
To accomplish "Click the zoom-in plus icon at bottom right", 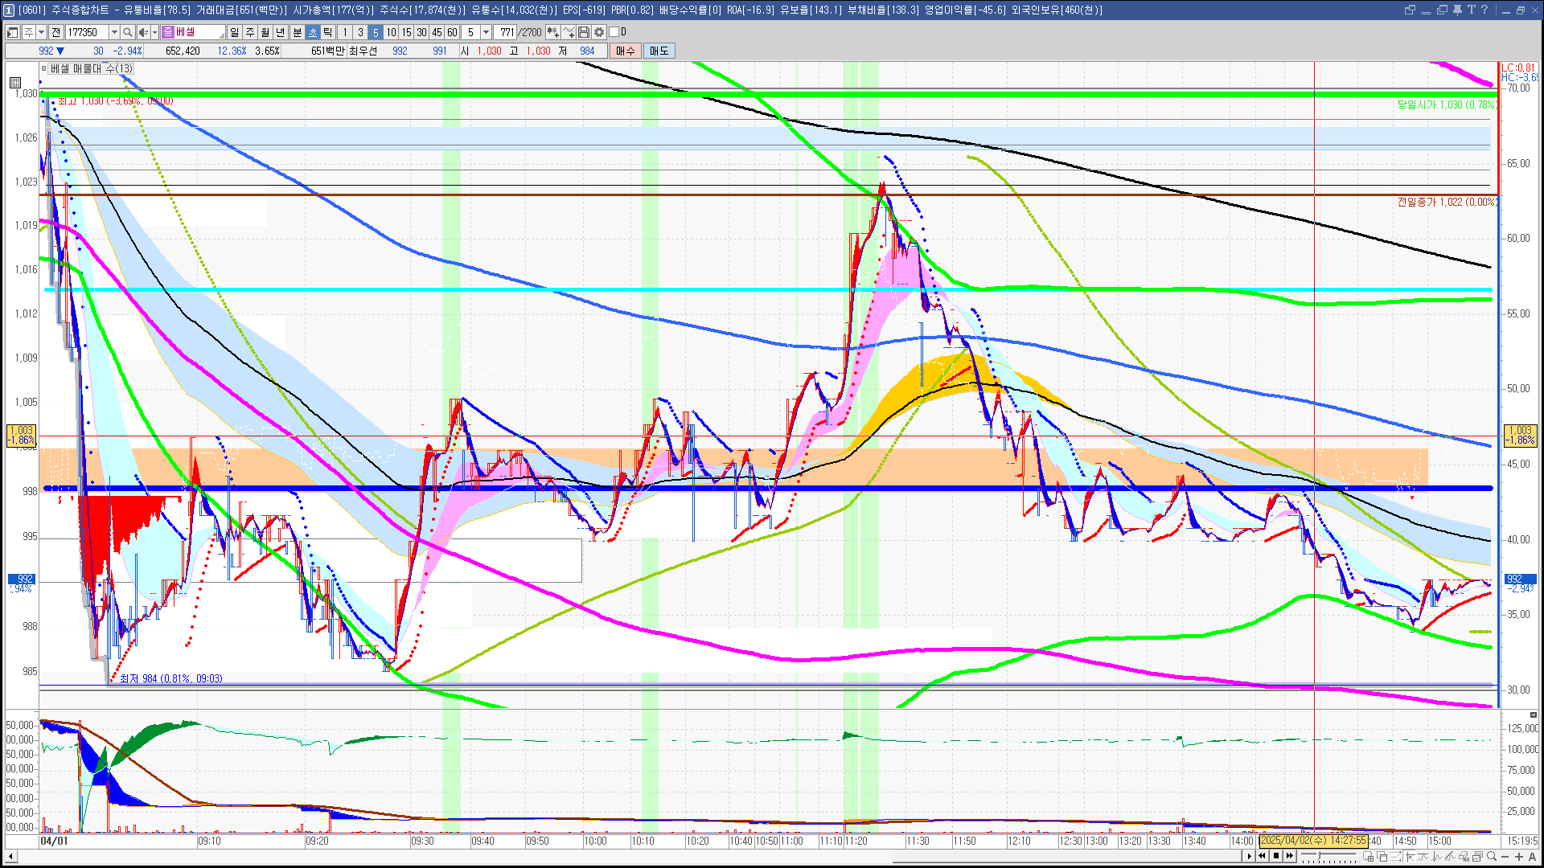I will [x=1519, y=857].
